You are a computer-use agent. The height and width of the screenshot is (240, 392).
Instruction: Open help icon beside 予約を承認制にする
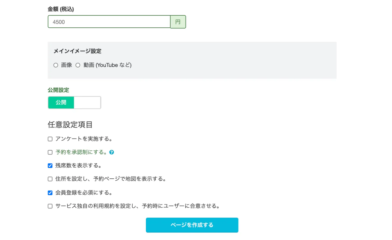(112, 152)
